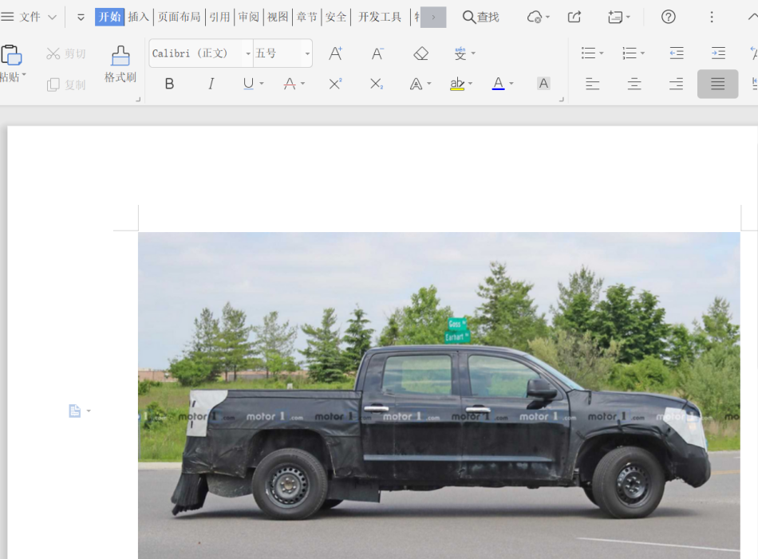This screenshot has height=559, width=758.
Task: Apply subscript formatting
Action: point(377,84)
